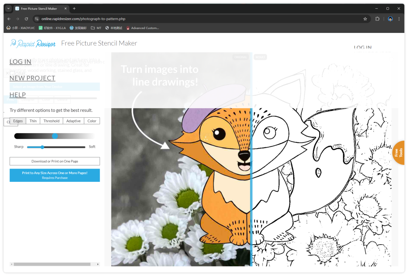Viewport: 408px width, 276px height.
Task: Click the scrollbar left arrow
Action: (11, 264)
